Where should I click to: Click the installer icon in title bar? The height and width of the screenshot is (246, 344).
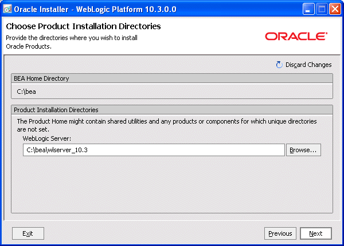7,9
